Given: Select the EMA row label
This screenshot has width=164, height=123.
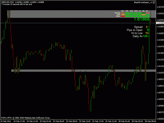Looking at the screenshot, I should 118,16.
